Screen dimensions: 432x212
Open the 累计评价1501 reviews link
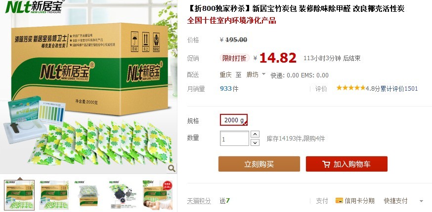(399, 89)
